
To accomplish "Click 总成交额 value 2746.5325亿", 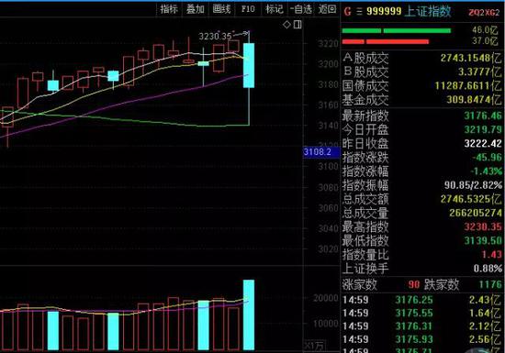I will (x=471, y=199).
